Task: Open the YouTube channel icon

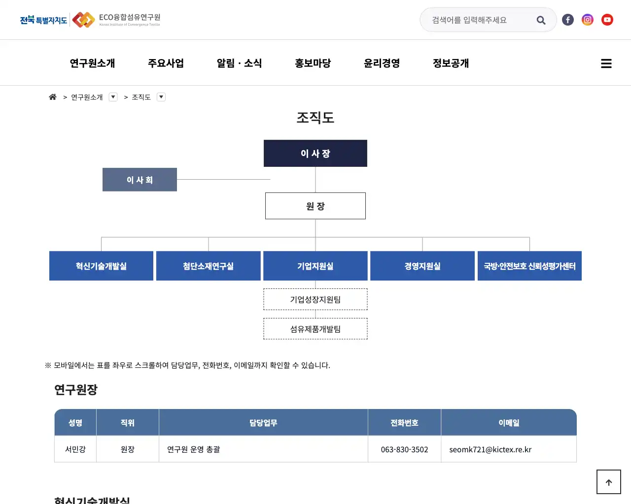Action: [607, 20]
